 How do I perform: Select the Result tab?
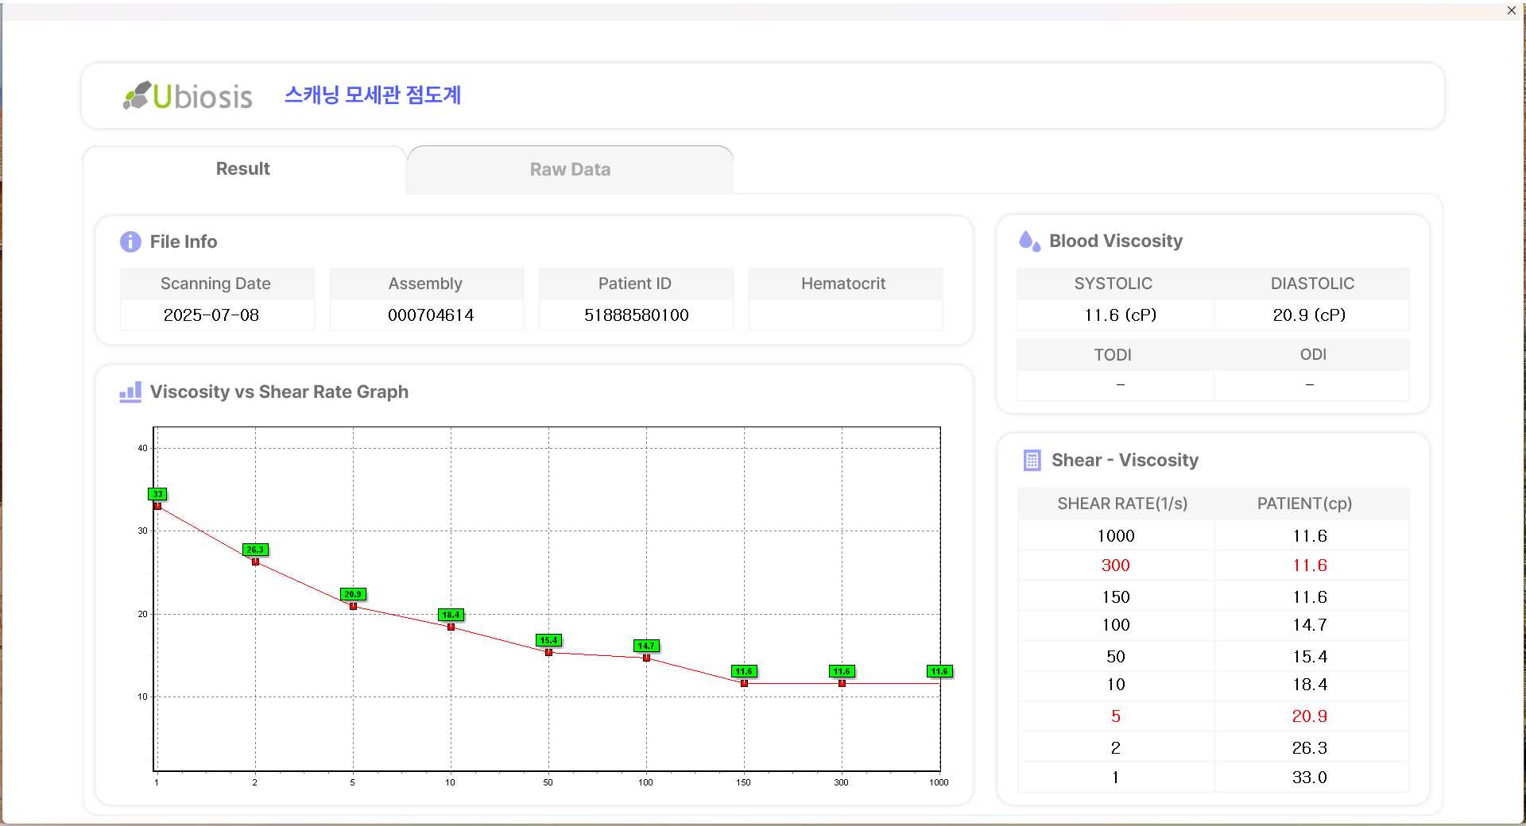pyautogui.click(x=242, y=168)
